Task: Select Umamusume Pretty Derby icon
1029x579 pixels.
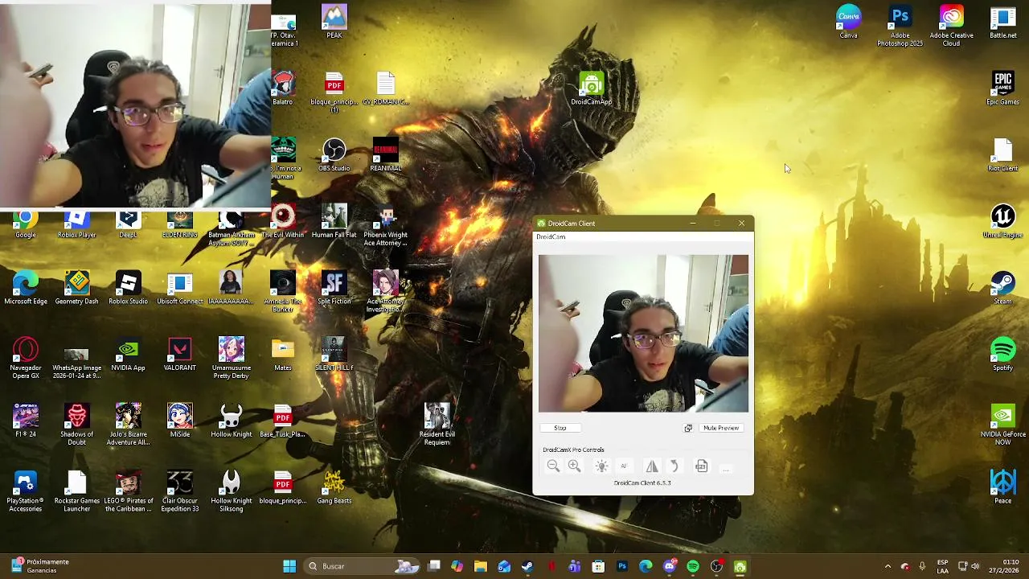Action: [232, 359]
